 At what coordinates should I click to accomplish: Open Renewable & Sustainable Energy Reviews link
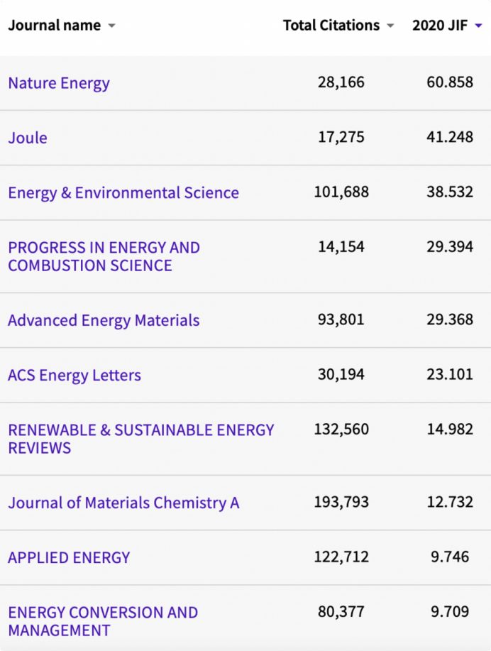click(141, 439)
